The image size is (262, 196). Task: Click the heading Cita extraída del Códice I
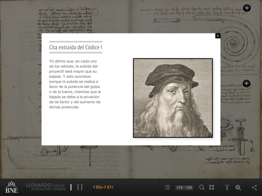click(x=75, y=48)
